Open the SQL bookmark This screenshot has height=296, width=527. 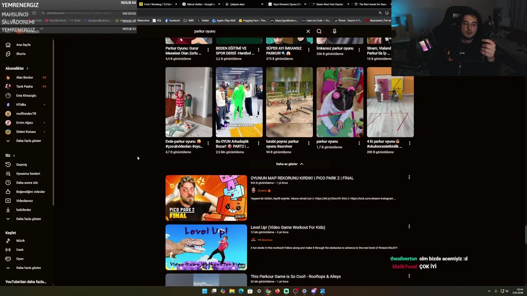pos(157,21)
